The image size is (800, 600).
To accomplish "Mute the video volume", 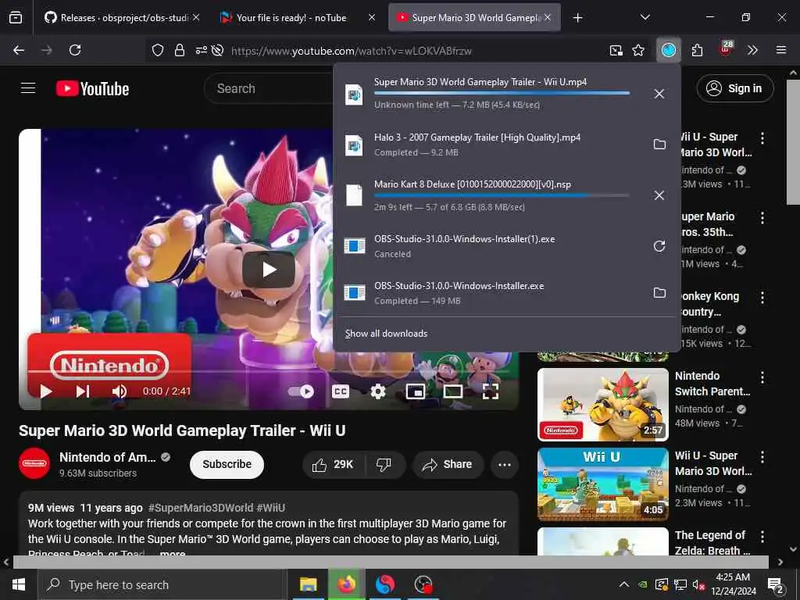I will point(120,391).
